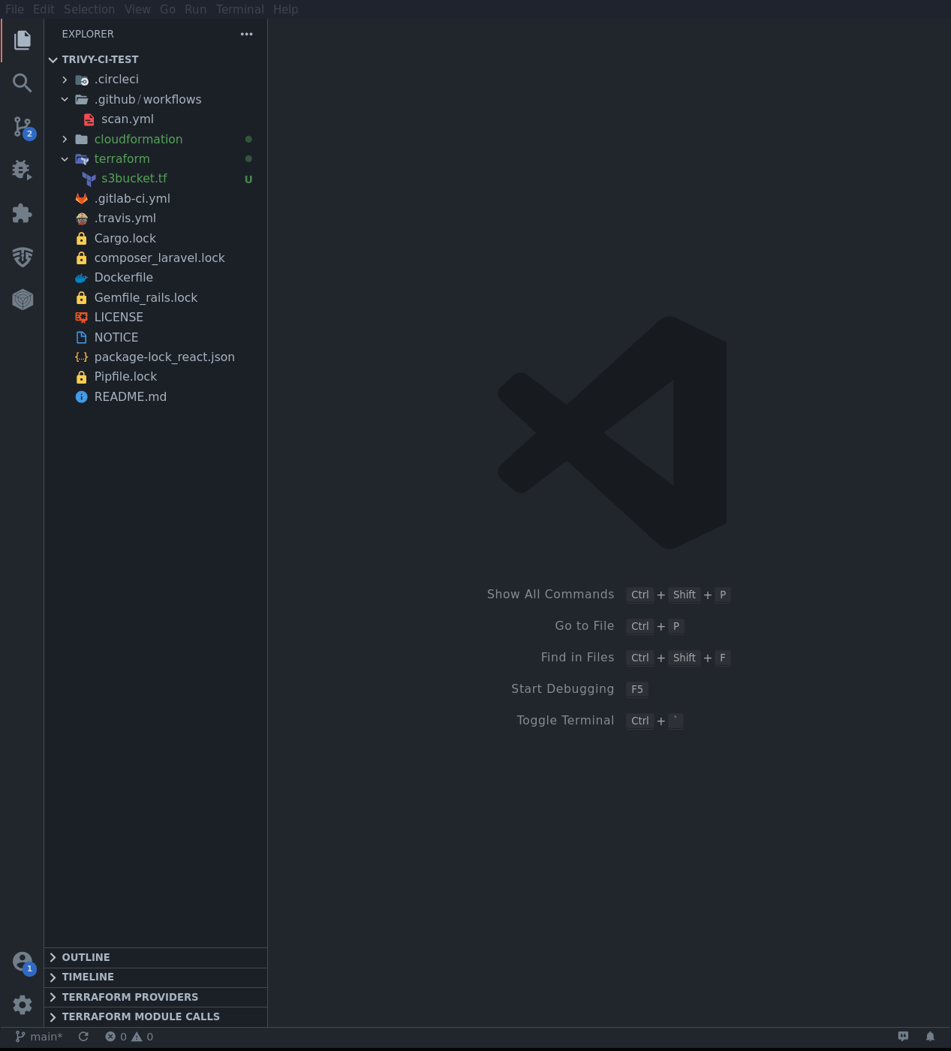The width and height of the screenshot is (951, 1051).
Task: Click the Go to File label
Action: coord(585,625)
